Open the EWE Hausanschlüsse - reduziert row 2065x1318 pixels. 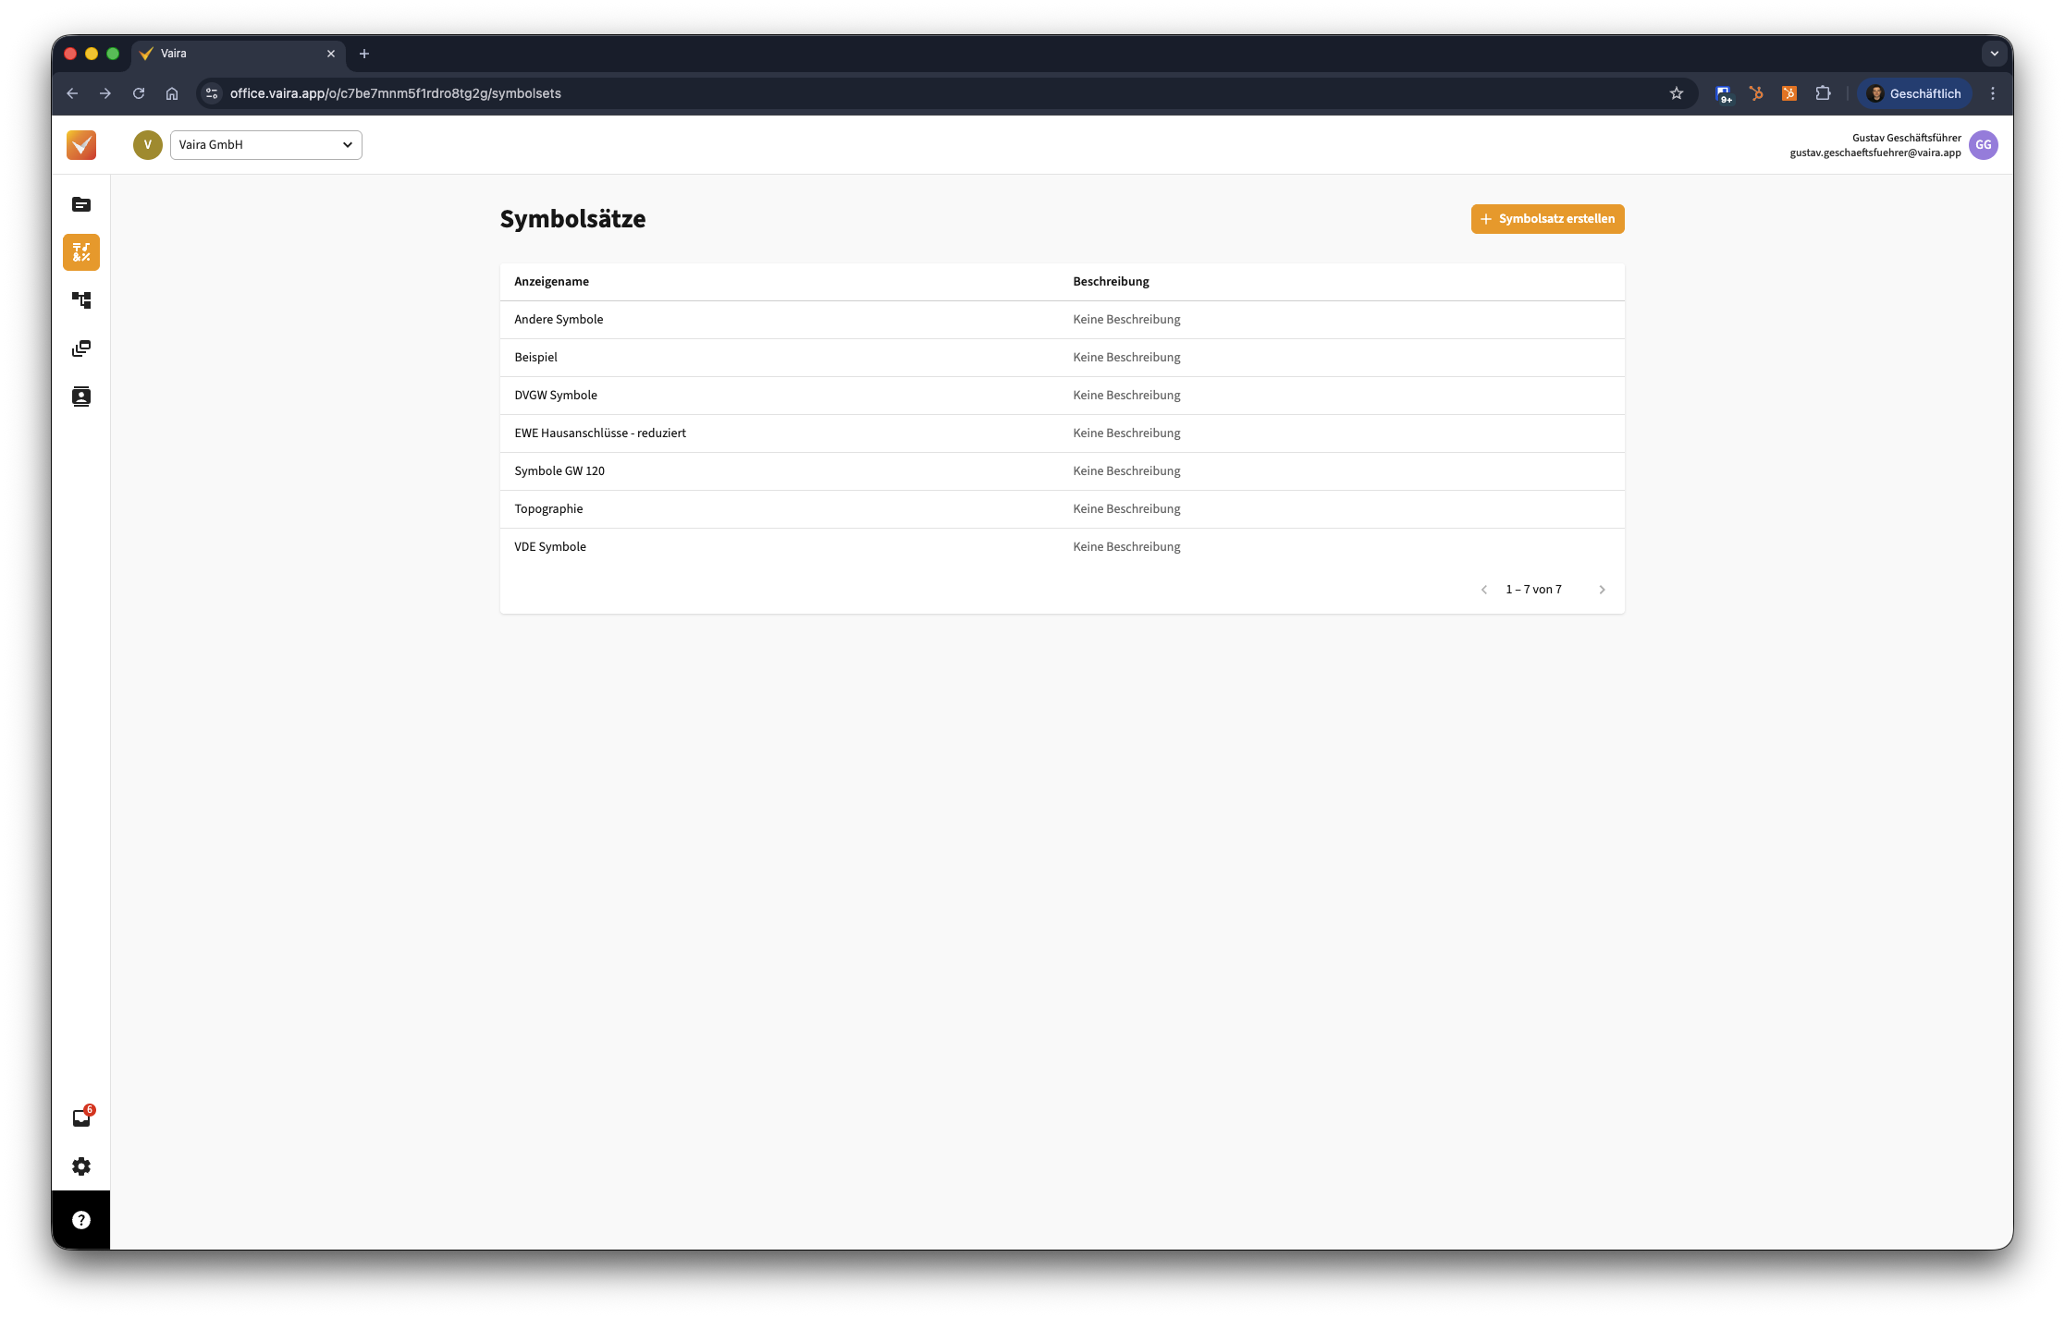coord(600,433)
